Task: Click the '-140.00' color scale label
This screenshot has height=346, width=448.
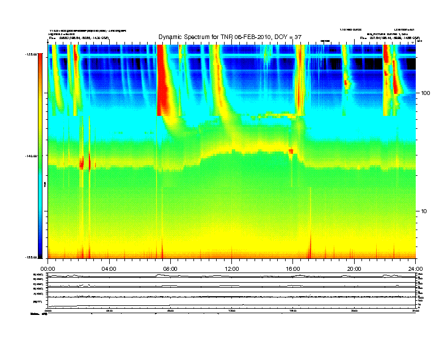Action: point(31,156)
